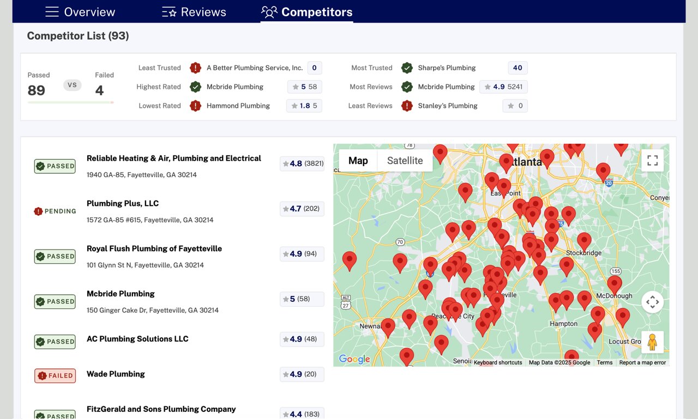Screen dimensions: 698x419
Task: Click Hammond Plumbing in Lowest Rated
Action: coord(238,106)
